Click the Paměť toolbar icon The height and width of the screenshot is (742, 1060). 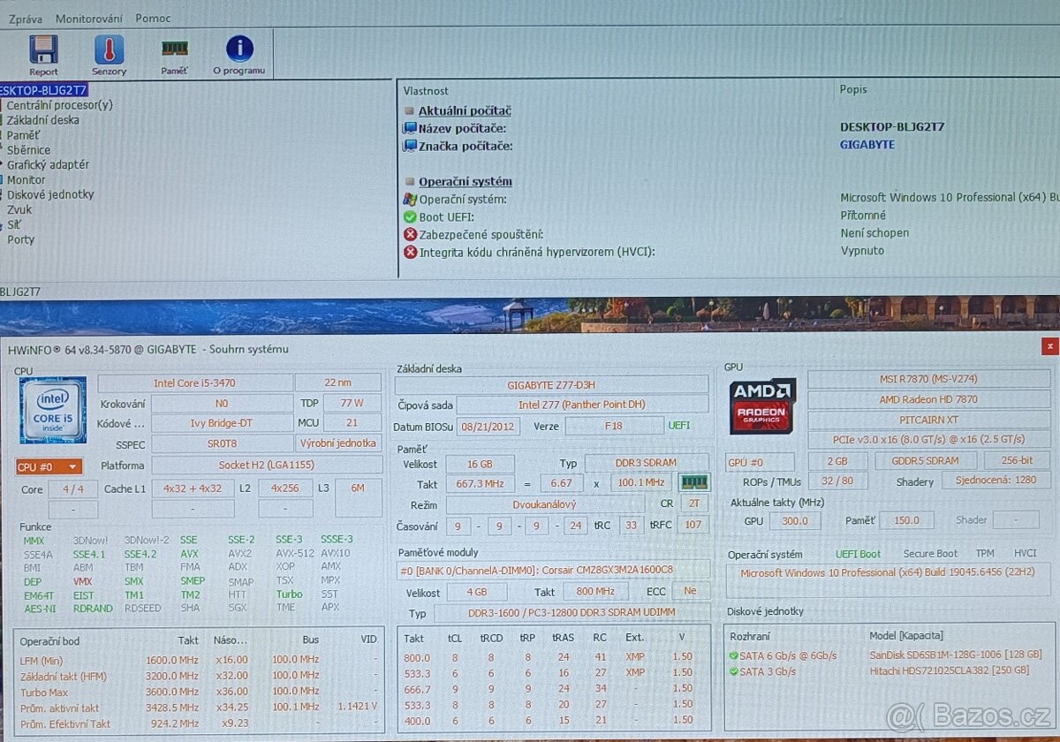pos(174,51)
